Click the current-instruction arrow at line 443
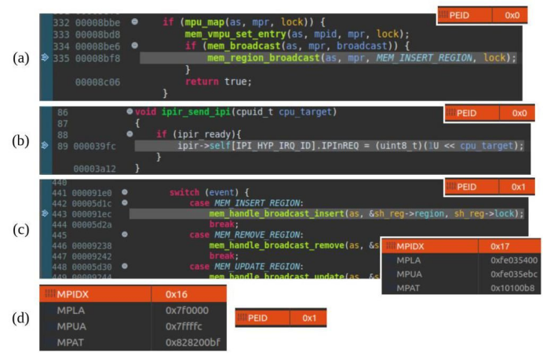 (x=45, y=213)
